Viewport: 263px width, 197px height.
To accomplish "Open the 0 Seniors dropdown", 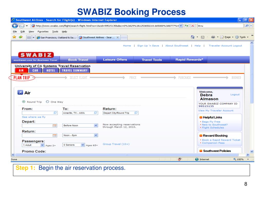I will (x=73, y=145).
